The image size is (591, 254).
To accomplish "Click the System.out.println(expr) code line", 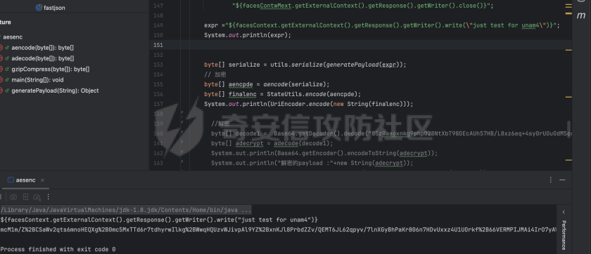I will 248,35.
